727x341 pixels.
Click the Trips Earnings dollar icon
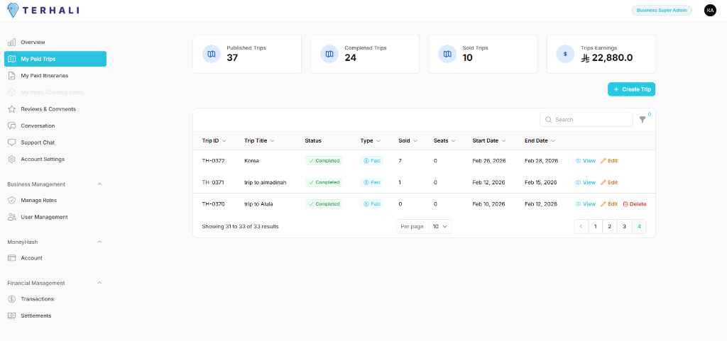click(565, 54)
